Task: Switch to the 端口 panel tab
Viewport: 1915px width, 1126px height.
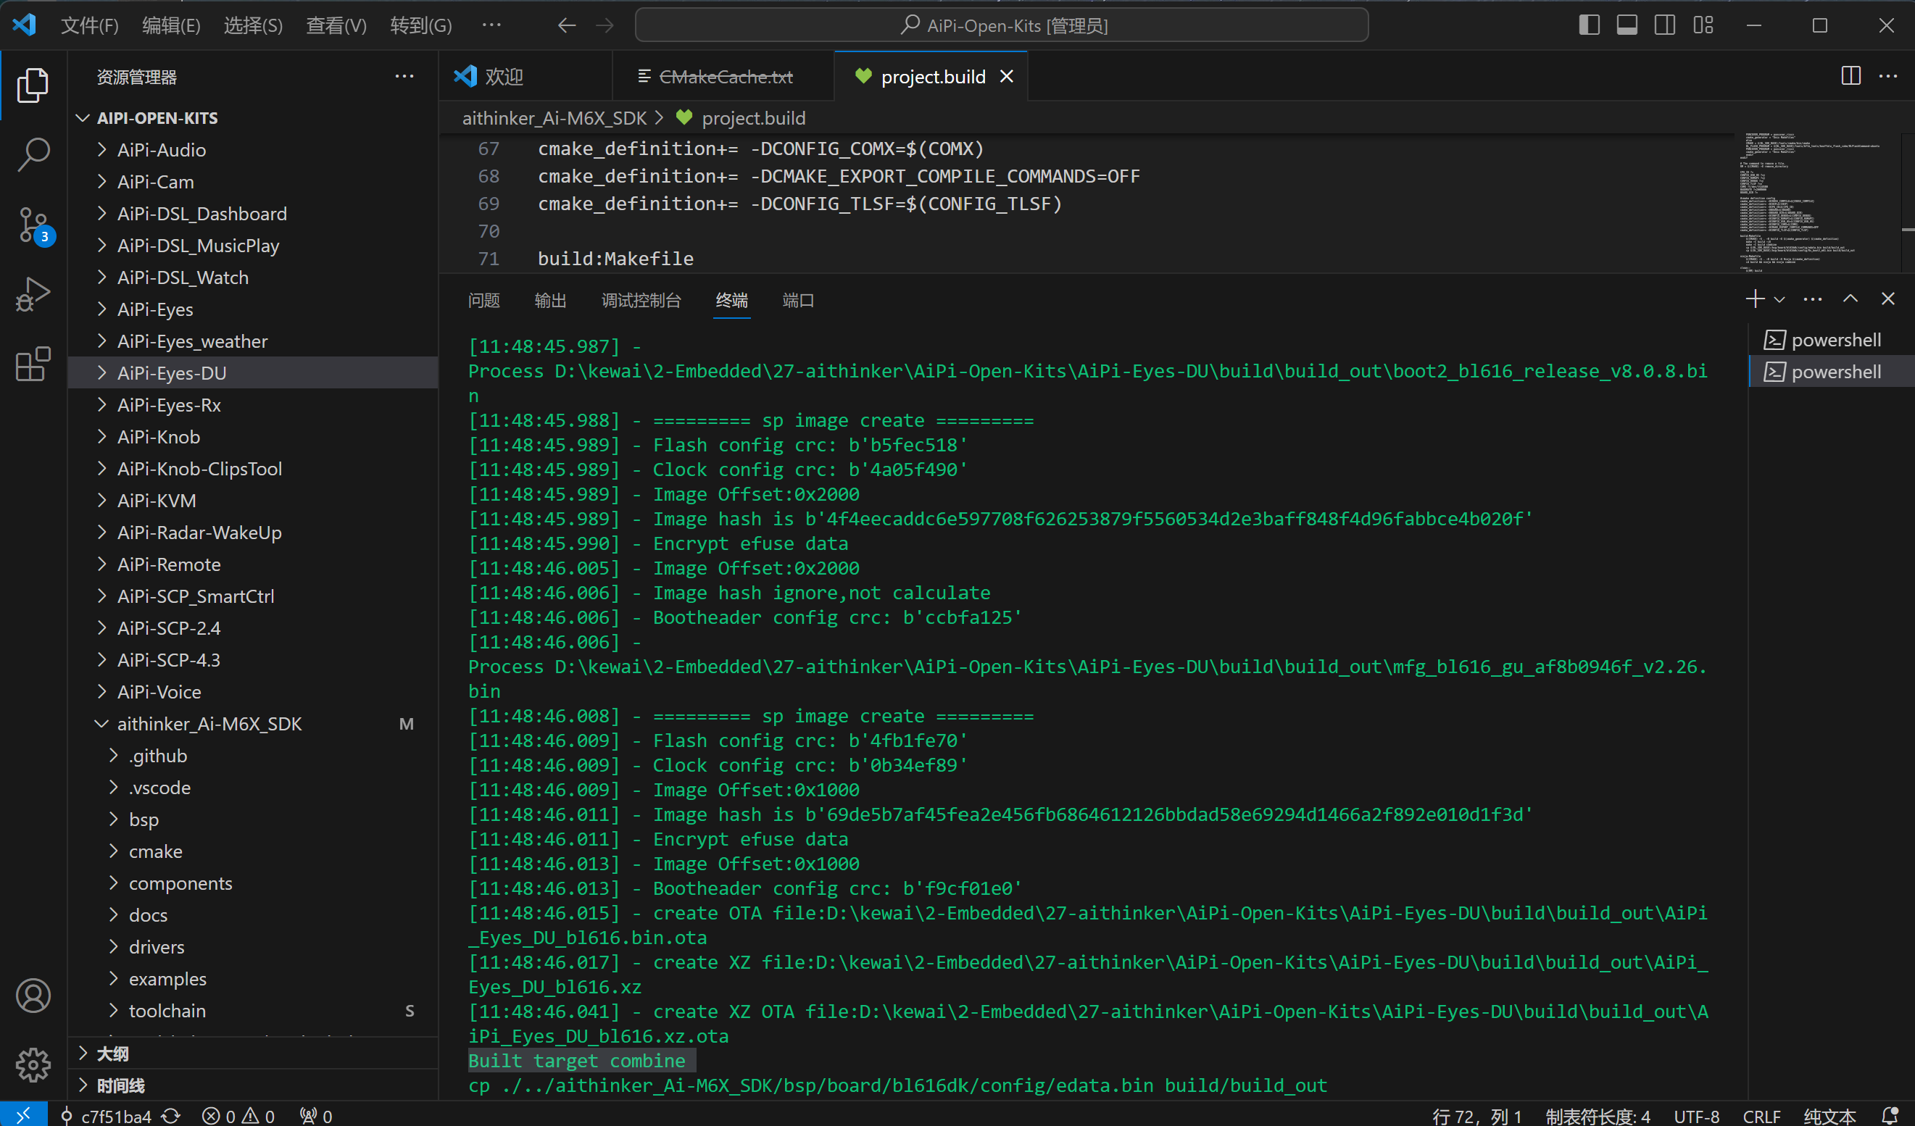Action: coord(798,300)
